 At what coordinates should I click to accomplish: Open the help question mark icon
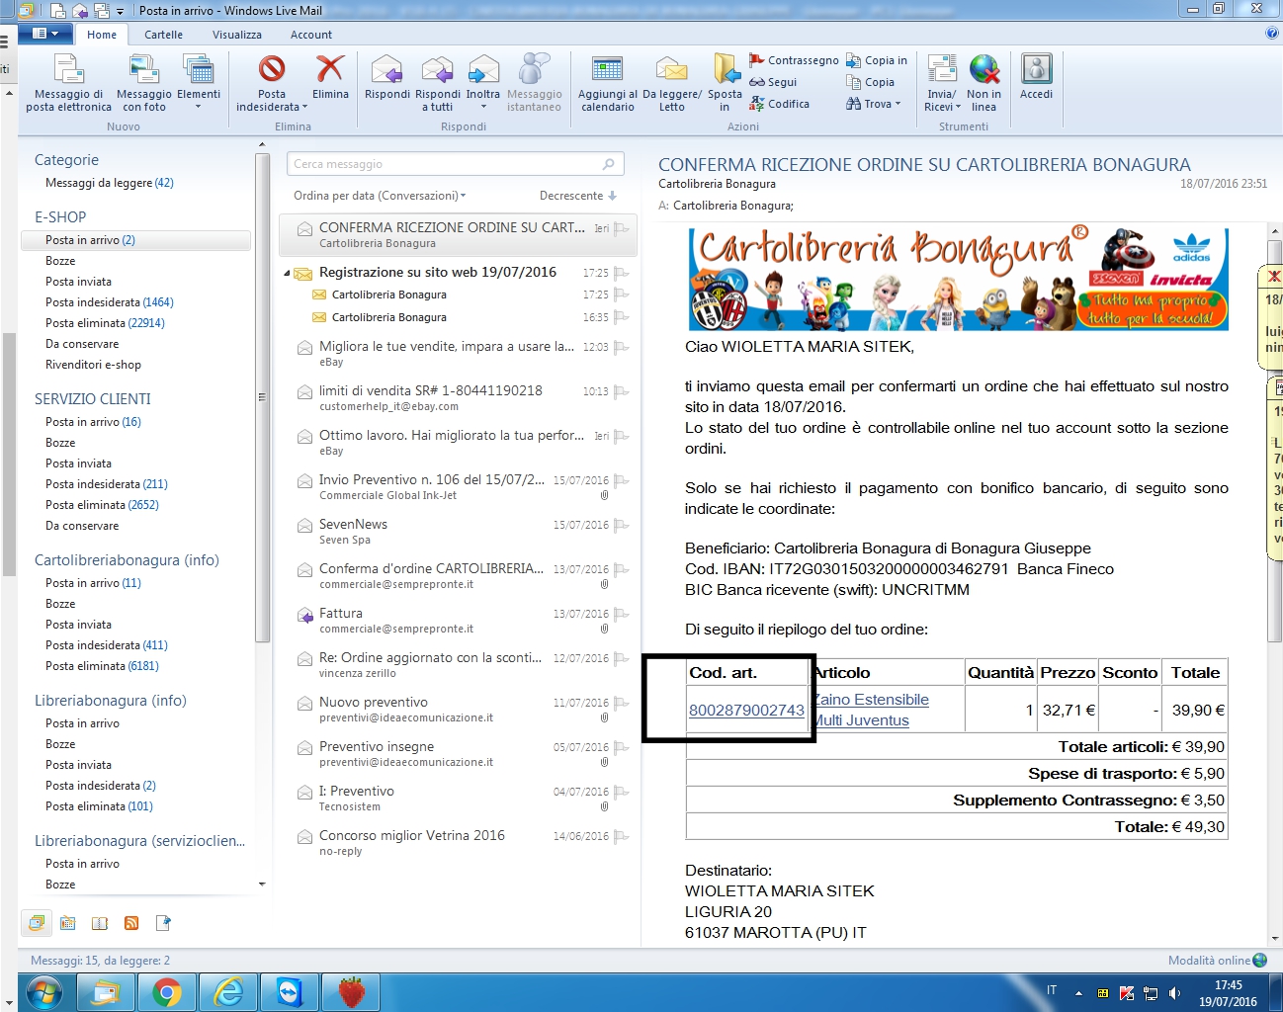[1272, 33]
